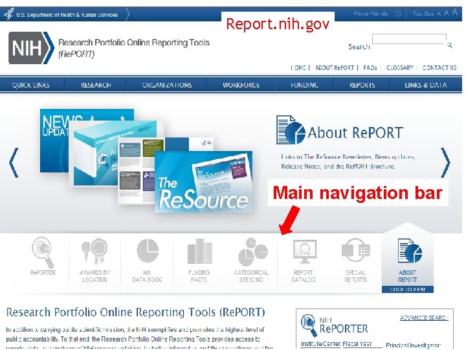Click the About RePORT banner heading
This screenshot has height=350, width=466.
355,133
